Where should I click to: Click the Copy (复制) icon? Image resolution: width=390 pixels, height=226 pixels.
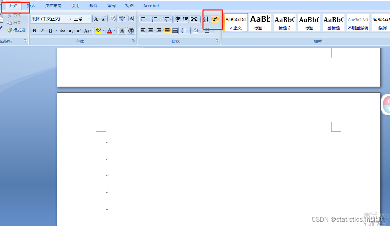[10, 22]
